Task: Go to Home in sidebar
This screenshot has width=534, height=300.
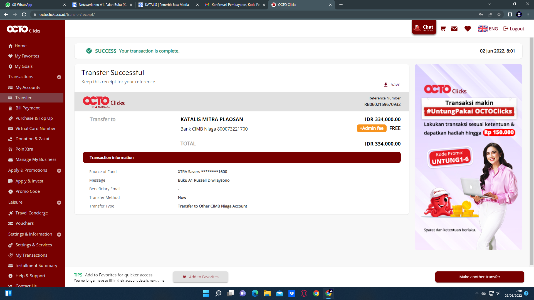Action: (18, 46)
